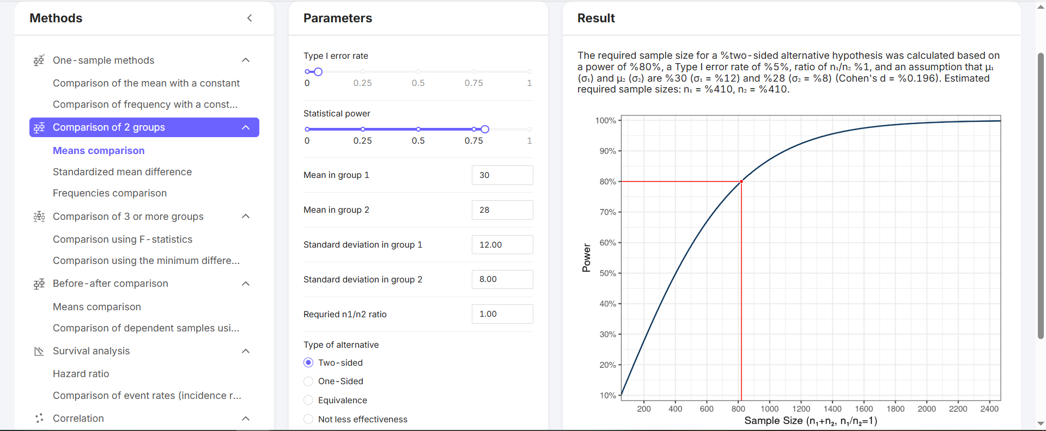The width and height of the screenshot is (1046, 431).
Task: Choose the One-Sided alternative type
Action: click(308, 381)
